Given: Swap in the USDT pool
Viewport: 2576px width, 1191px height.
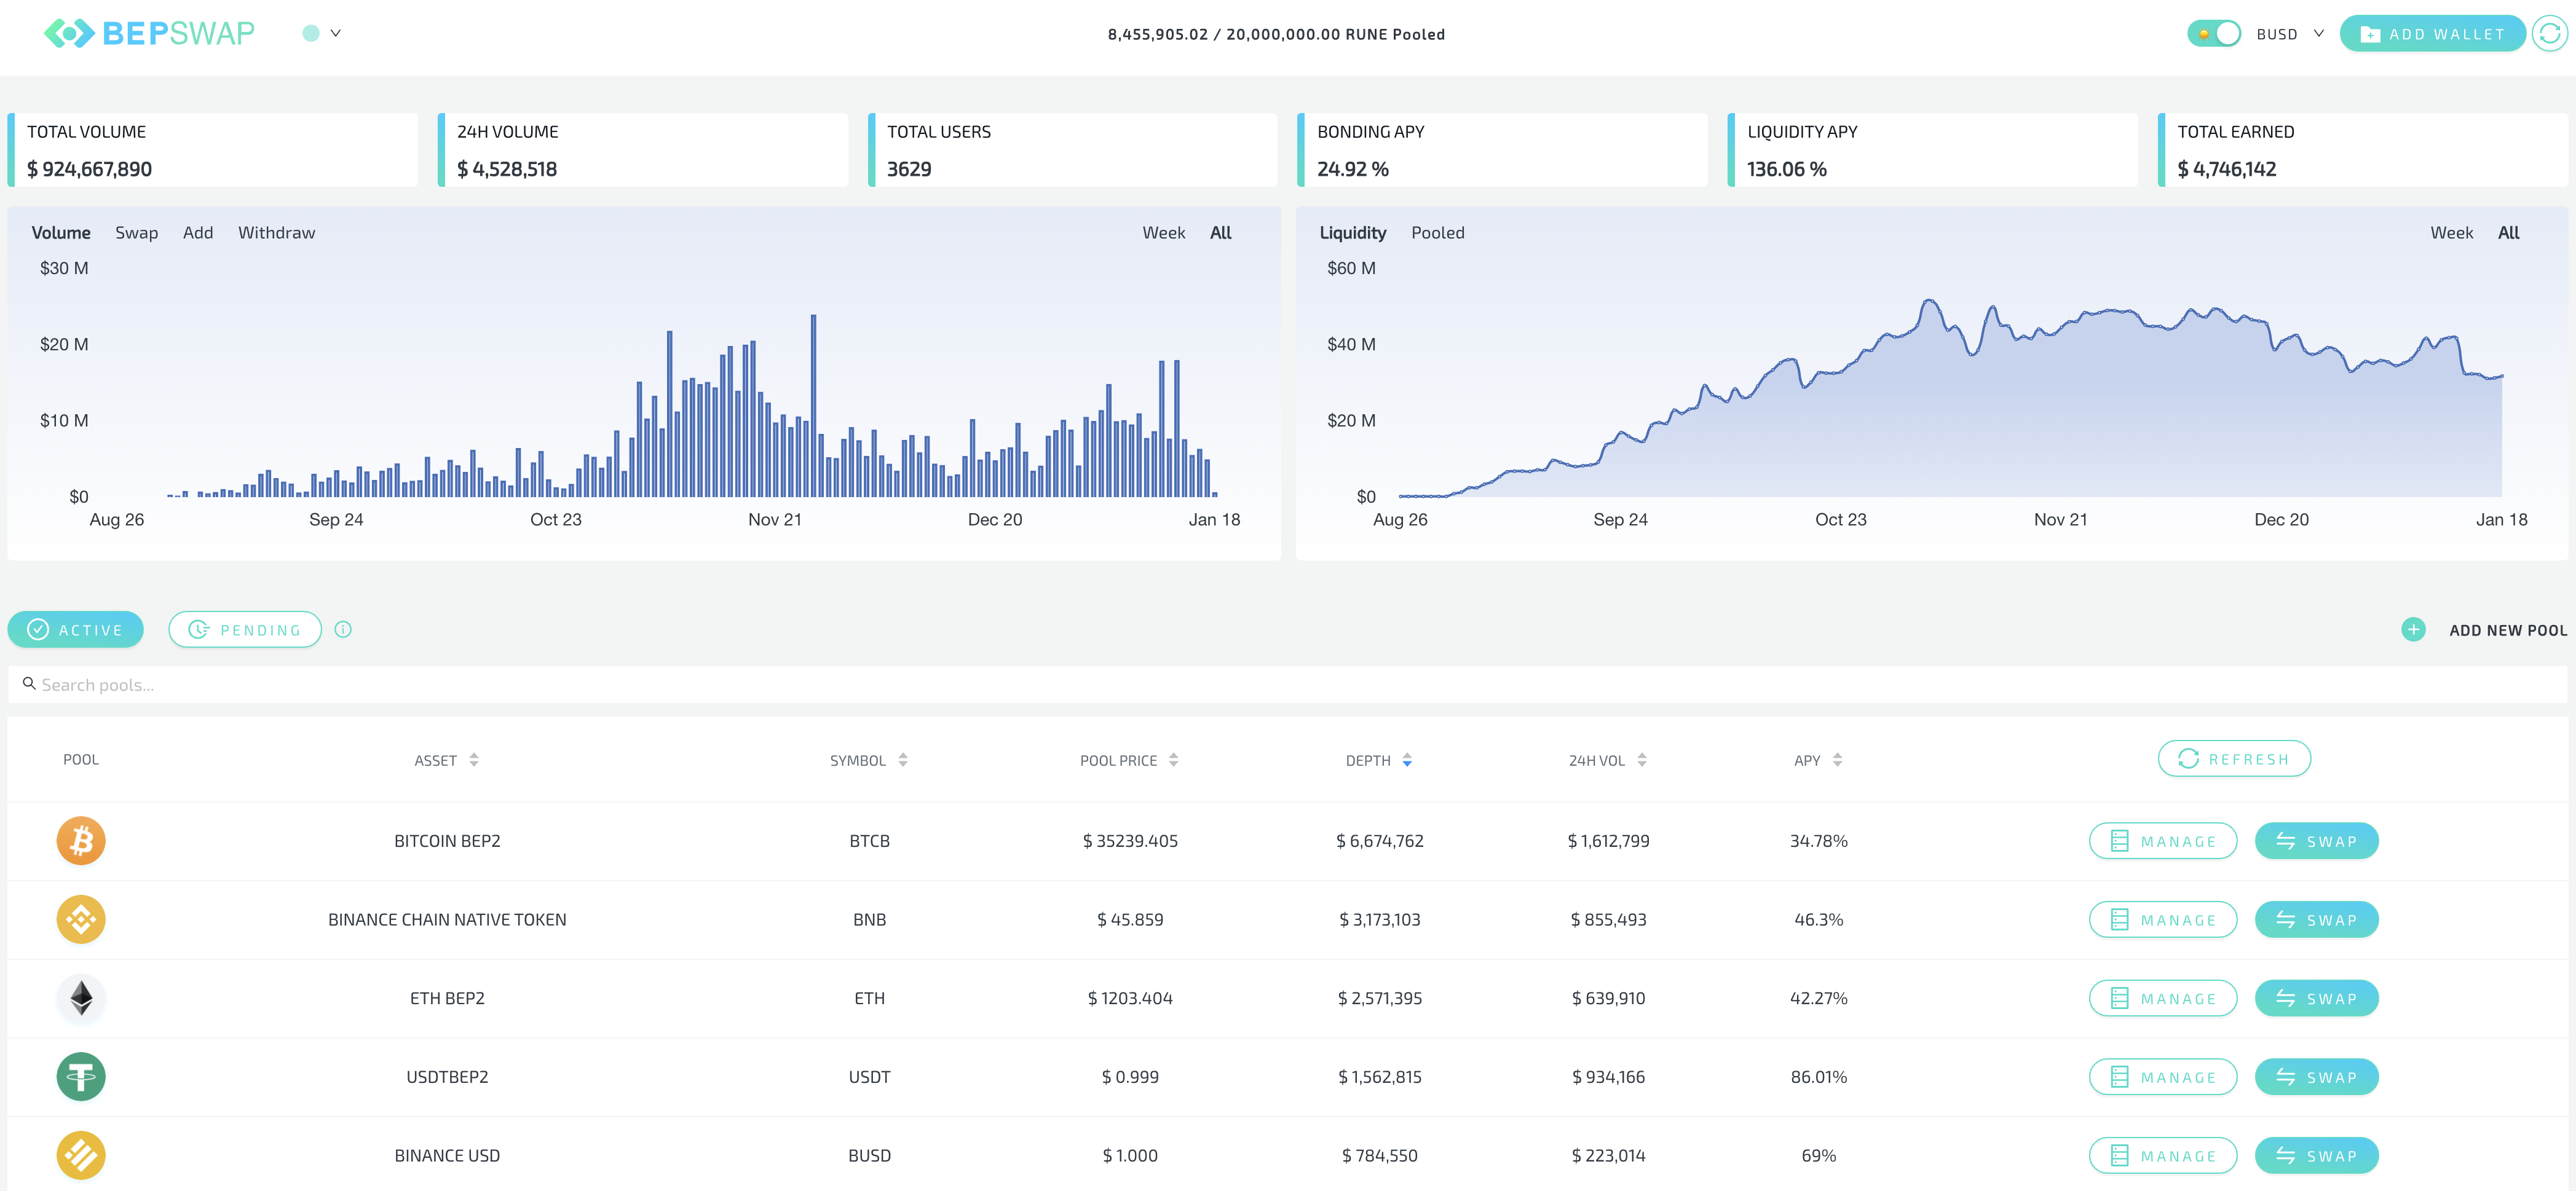Looking at the screenshot, I should click(x=2316, y=1076).
